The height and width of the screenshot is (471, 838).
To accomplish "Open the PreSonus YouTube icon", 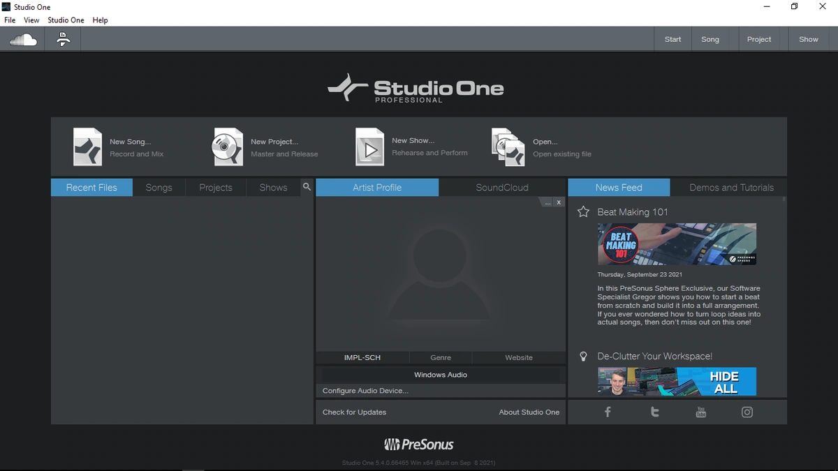I will tap(701, 412).
